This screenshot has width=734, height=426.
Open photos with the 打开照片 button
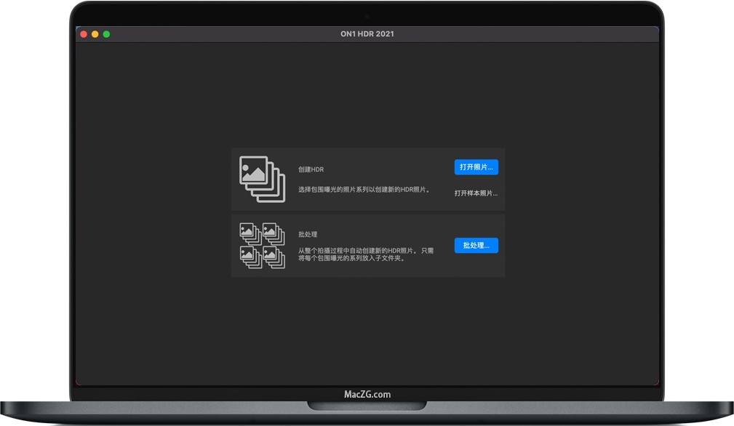point(476,167)
